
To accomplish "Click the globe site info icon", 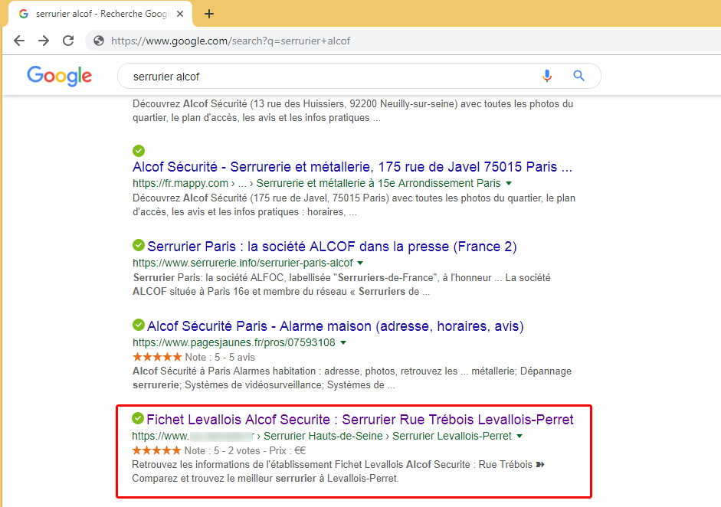I will point(99,41).
